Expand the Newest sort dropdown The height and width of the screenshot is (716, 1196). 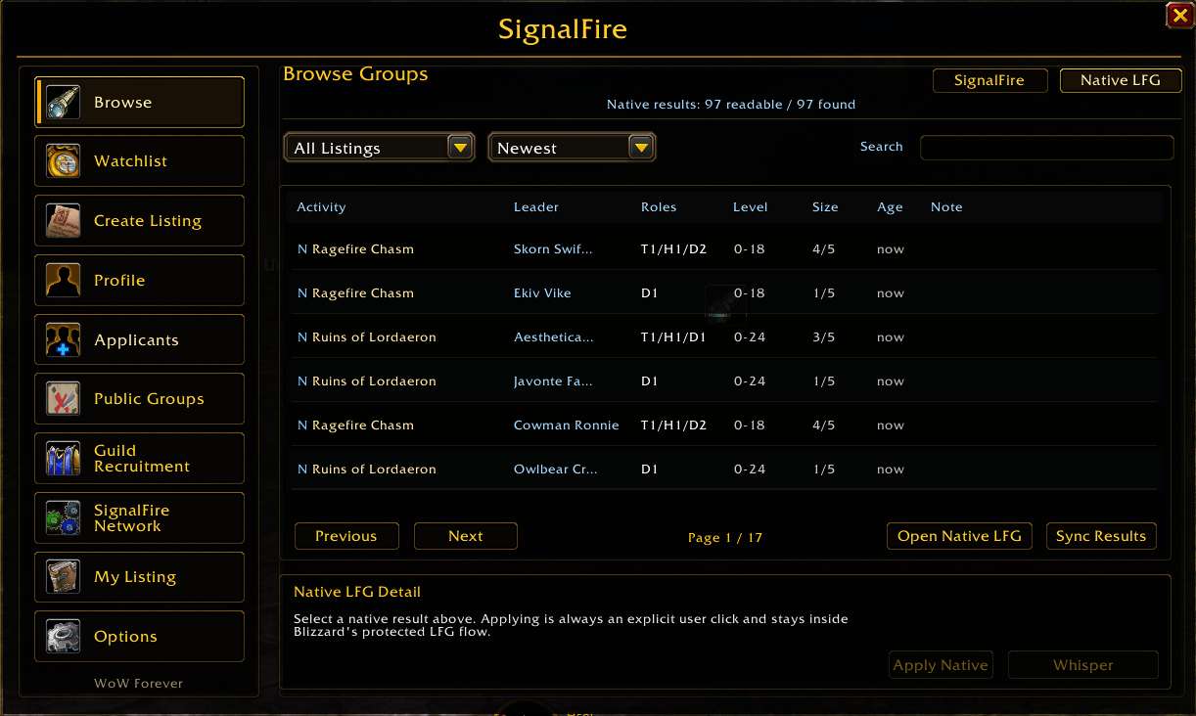click(572, 148)
